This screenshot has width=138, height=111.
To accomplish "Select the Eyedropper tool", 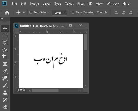I will 5,71.
